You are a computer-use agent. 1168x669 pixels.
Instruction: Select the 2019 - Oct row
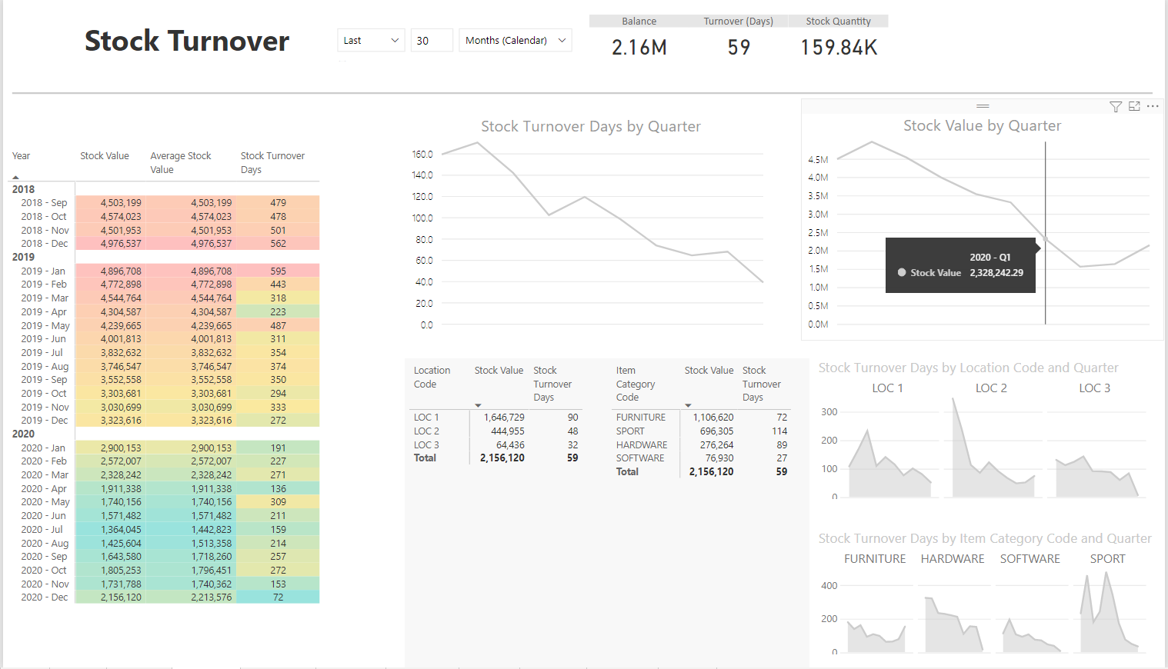coord(165,393)
